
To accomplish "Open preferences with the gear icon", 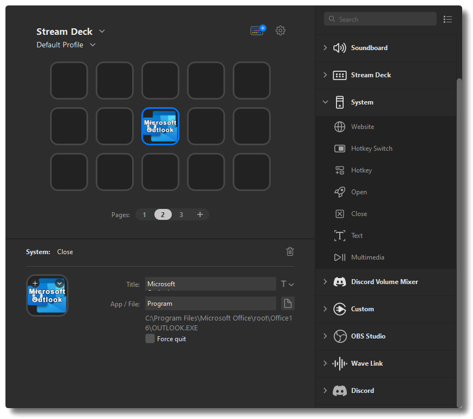I will pyautogui.click(x=280, y=30).
